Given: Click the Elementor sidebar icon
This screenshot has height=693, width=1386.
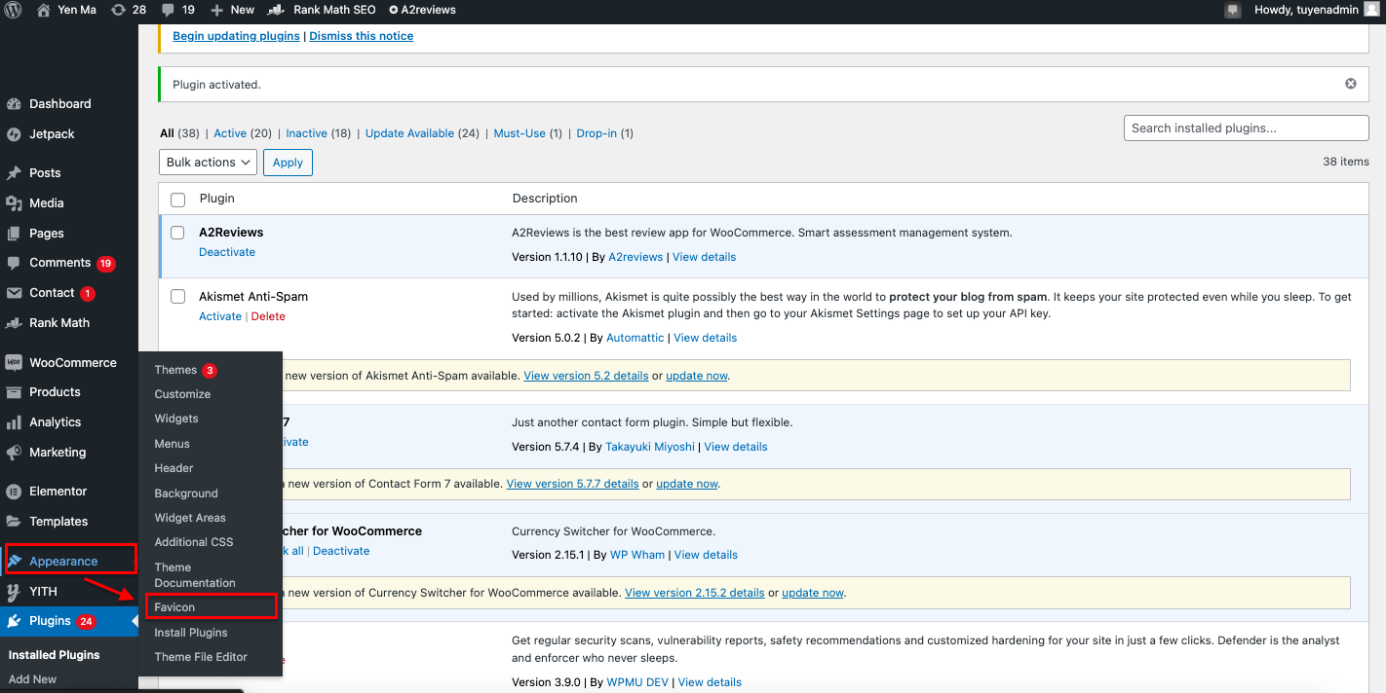Looking at the screenshot, I should 14,492.
